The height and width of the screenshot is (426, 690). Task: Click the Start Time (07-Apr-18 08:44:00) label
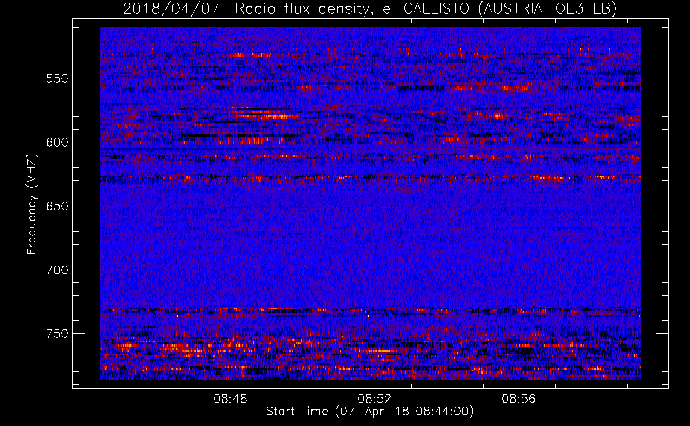pyautogui.click(x=370, y=412)
